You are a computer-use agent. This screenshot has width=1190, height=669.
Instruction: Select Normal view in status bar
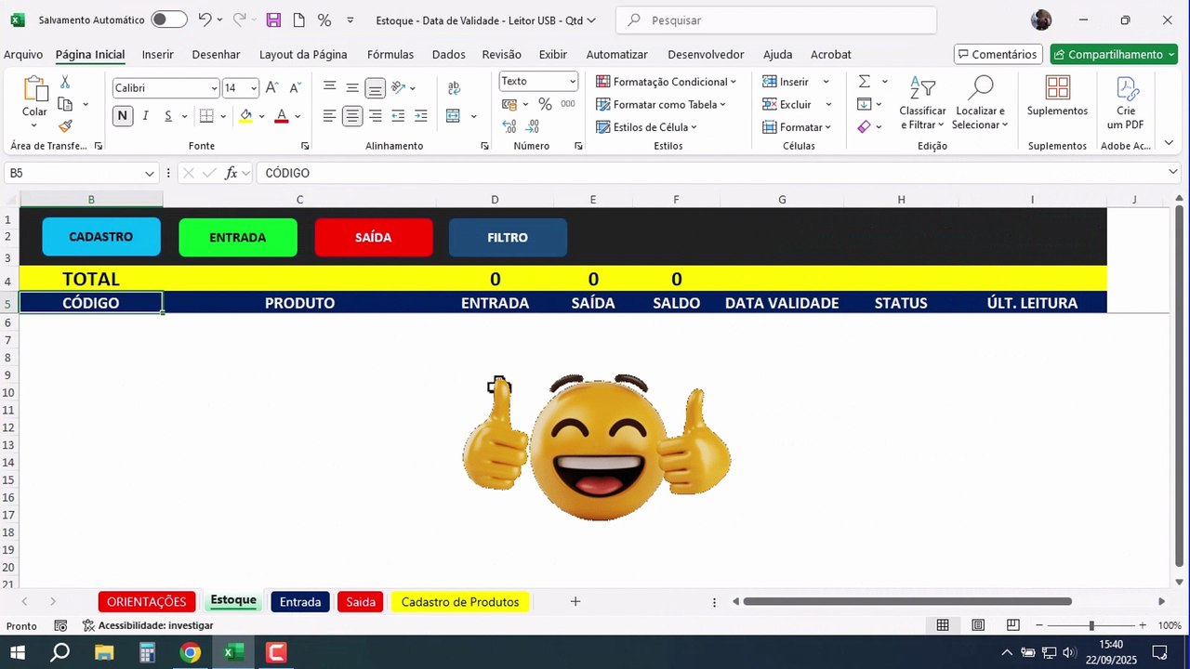pos(943,625)
